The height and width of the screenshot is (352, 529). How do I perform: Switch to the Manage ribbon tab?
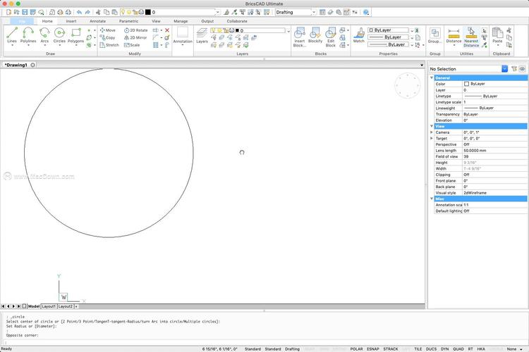click(x=181, y=21)
